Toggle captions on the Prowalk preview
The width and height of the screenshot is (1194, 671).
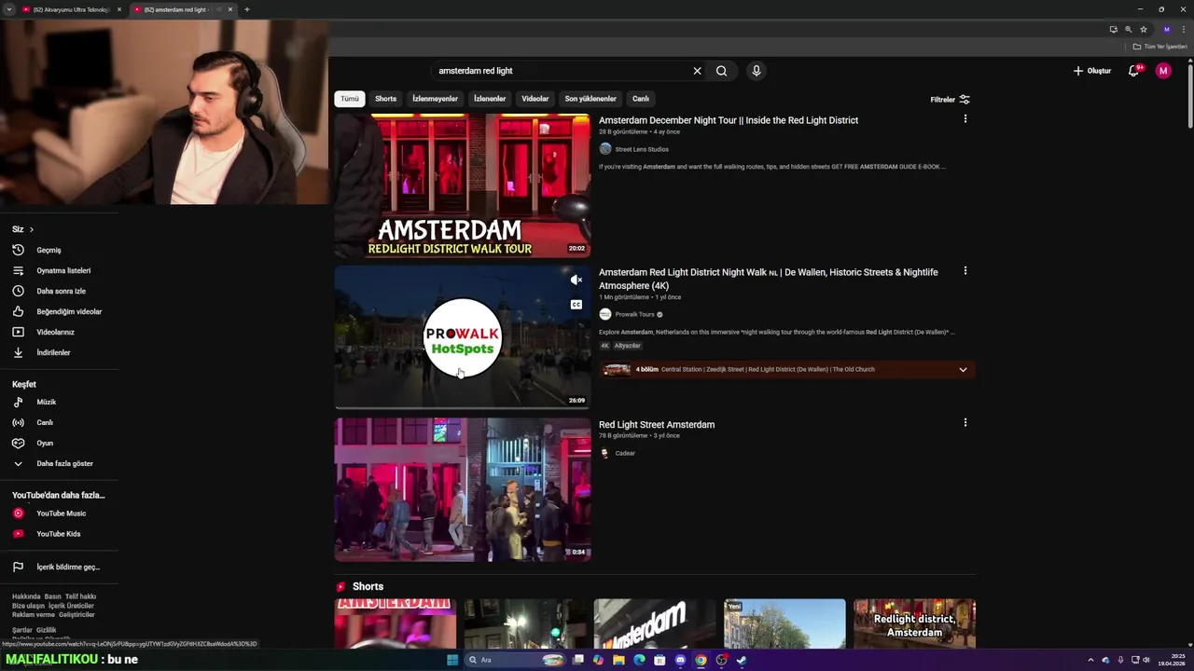click(x=576, y=305)
